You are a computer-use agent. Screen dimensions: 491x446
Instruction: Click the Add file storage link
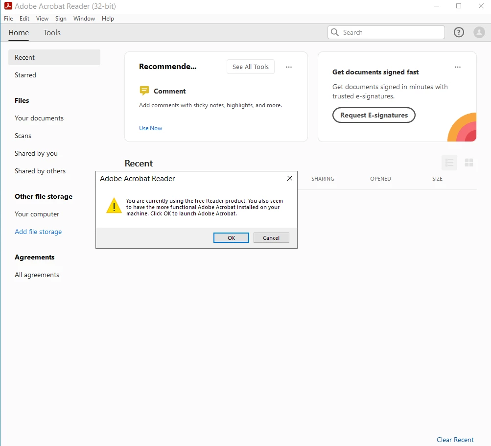pos(38,232)
